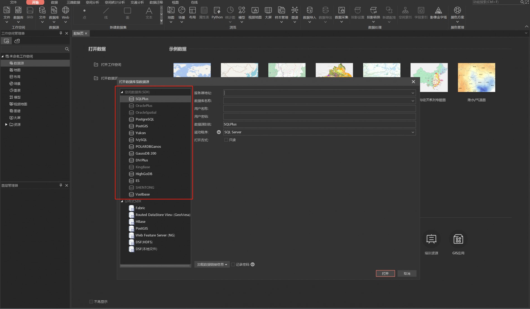530x309 pixels.
Task: Open the GIS应用 icon
Action: tap(458, 239)
